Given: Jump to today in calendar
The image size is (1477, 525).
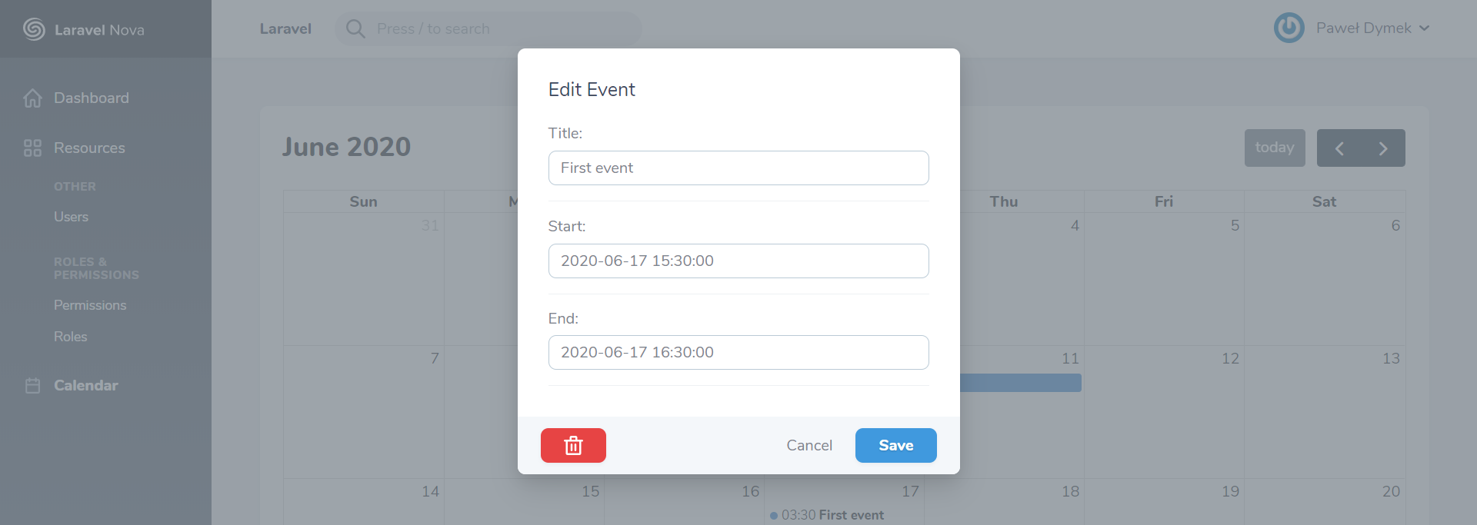Looking at the screenshot, I should pos(1275,148).
